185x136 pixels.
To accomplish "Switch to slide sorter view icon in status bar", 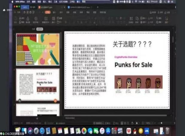I will (125, 123).
